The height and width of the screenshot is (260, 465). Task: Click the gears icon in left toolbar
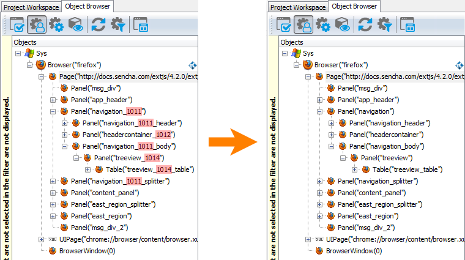[56, 24]
